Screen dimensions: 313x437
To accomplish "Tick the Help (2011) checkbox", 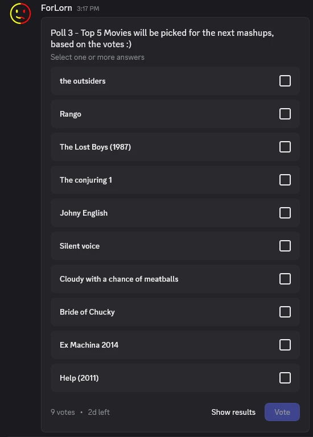I will 285,378.
